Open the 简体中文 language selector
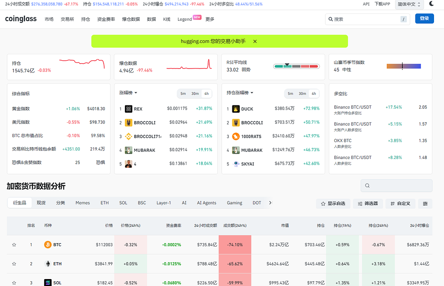 click(x=409, y=4)
